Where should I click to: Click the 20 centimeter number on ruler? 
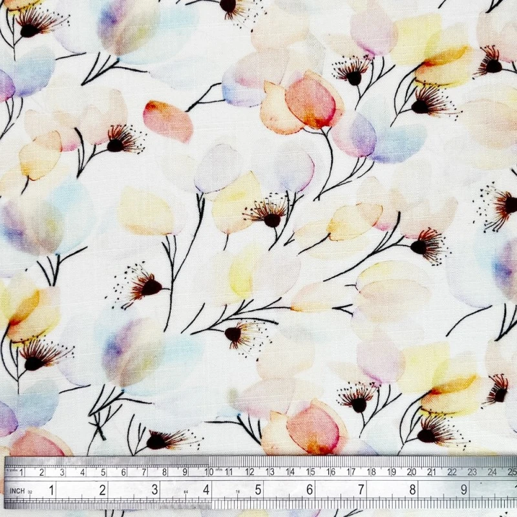pos(411,471)
